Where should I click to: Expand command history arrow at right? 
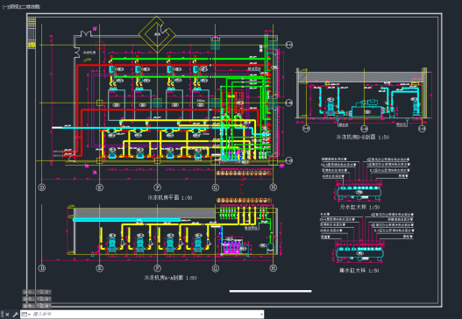(261, 315)
